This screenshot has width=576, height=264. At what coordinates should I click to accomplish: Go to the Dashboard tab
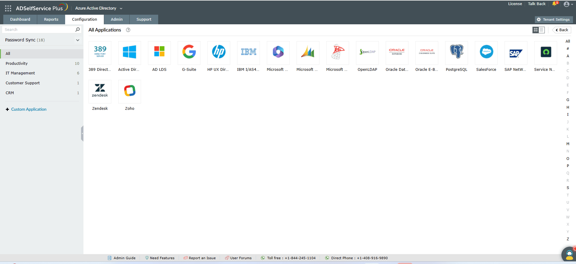(x=20, y=19)
